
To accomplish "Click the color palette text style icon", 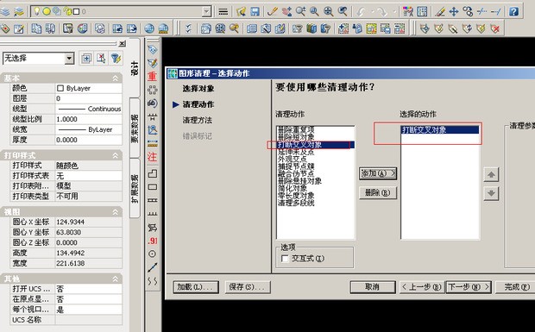I will point(408,11).
